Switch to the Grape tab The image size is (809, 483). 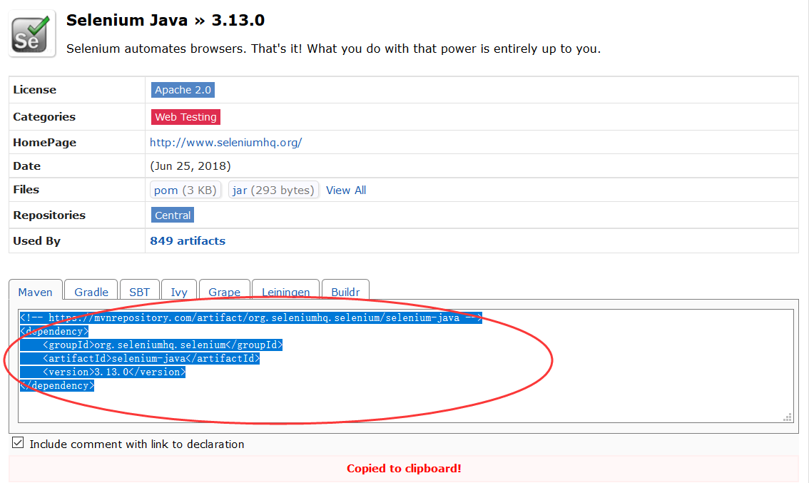pos(225,290)
